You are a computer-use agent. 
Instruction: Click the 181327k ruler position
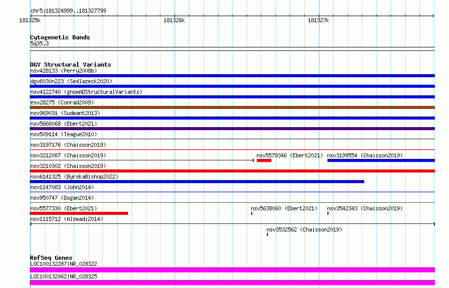318,20
